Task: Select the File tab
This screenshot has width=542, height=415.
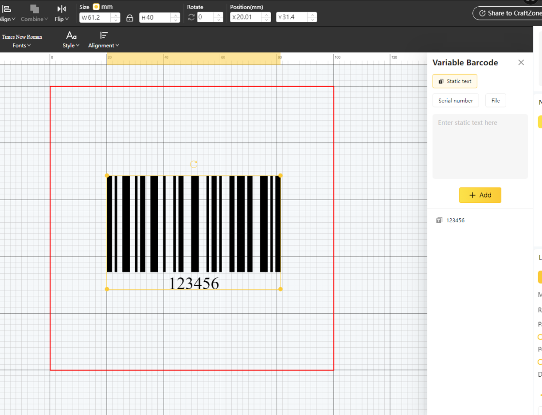Action: click(x=496, y=101)
